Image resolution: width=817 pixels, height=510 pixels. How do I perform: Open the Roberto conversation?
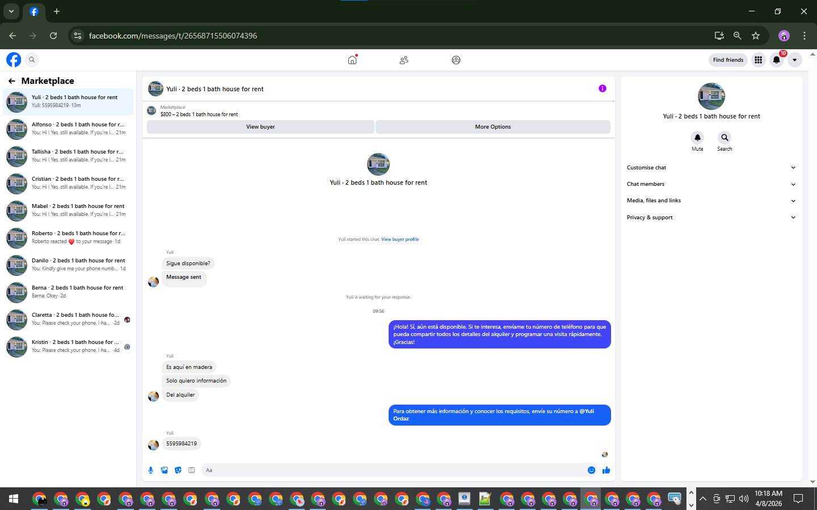pos(68,237)
